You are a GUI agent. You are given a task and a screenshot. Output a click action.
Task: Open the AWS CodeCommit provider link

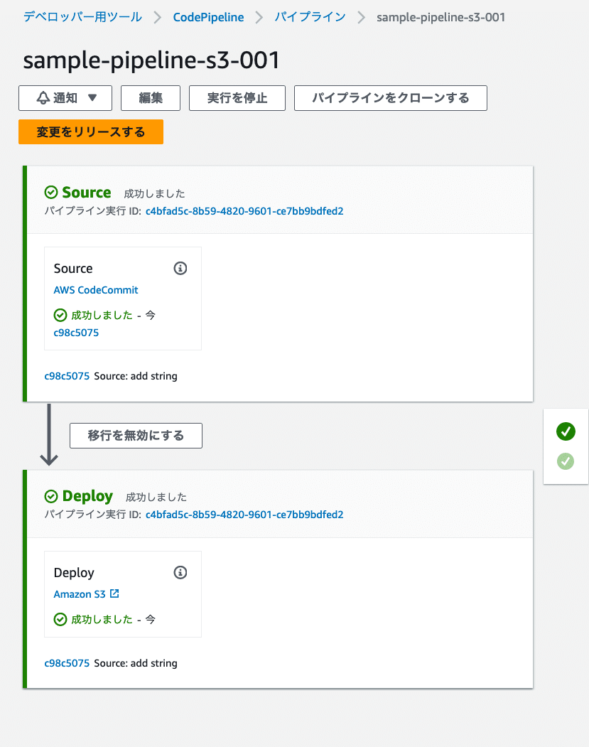[x=95, y=290]
